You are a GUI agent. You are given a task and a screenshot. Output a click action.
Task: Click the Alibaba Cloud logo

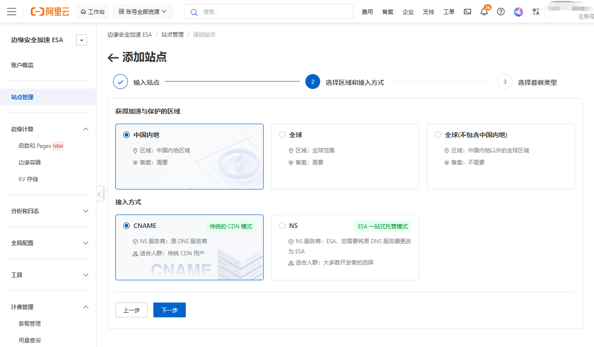(x=50, y=12)
